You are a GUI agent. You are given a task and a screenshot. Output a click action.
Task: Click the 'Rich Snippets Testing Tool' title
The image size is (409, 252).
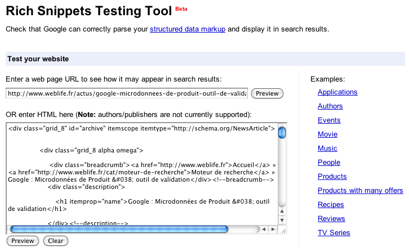[88, 11]
